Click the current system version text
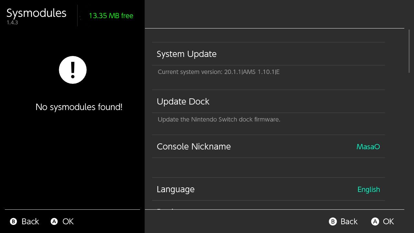Image resolution: width=414 pixels, height=233 pixels. pos(219,72)
